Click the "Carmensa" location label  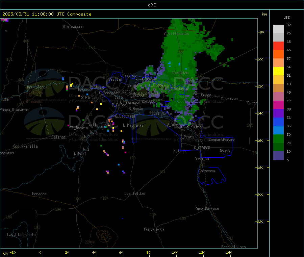point(207,171)
